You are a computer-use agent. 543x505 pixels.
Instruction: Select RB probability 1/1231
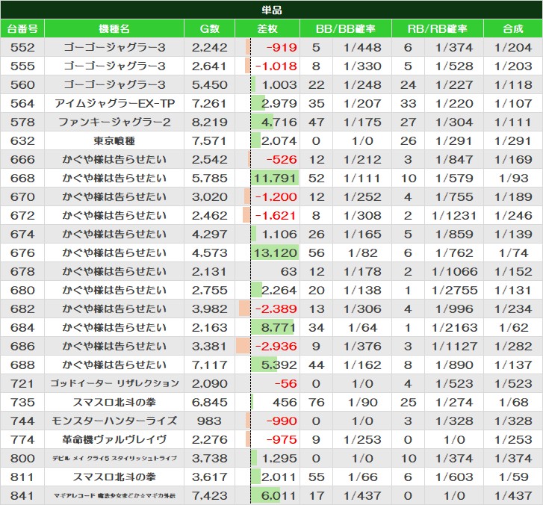coord(454,216)
